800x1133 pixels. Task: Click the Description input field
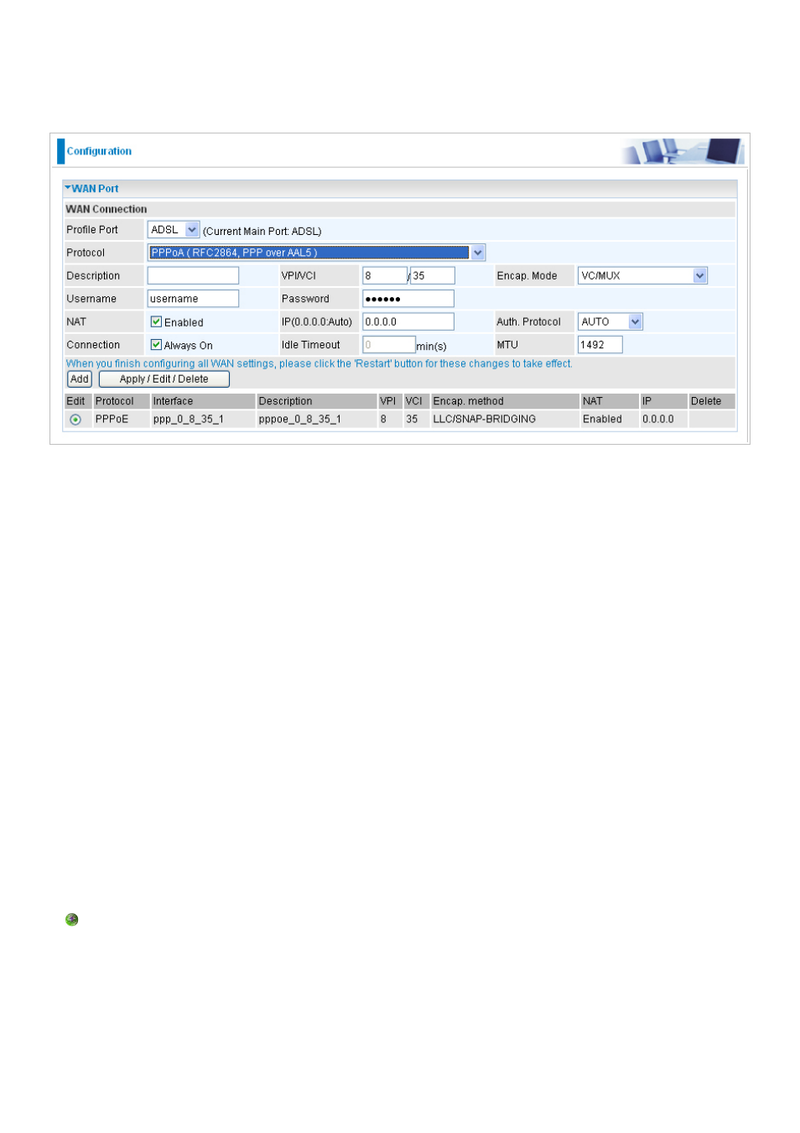(x=193, y=276)
